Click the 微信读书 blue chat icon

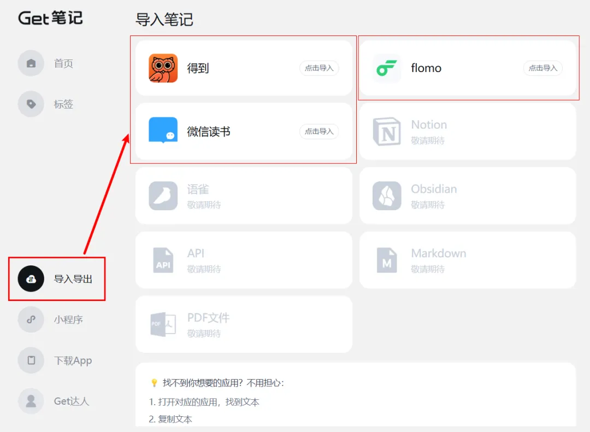(163, 131)
